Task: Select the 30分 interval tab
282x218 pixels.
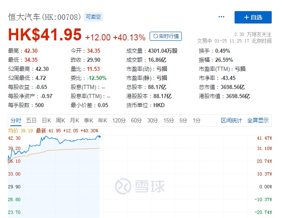Action: (x=153, y=120)
